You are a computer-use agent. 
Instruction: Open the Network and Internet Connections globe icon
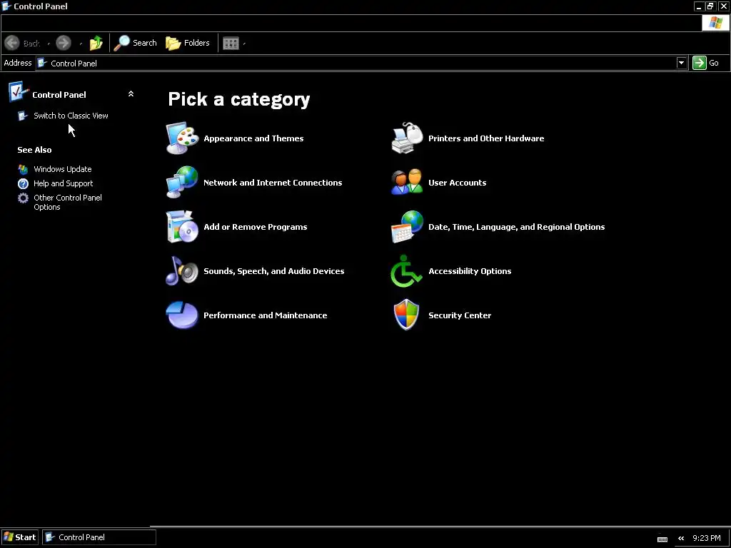click(x=182, y=182)
